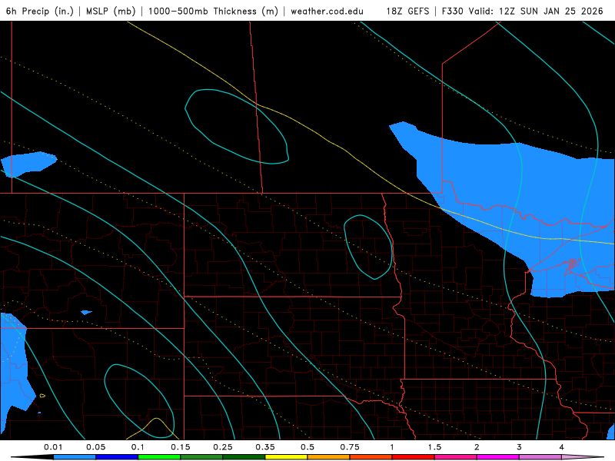
Task: Click the "MSLP (mb)" header text
Action: pyautogui.click(x=111, y=11)
